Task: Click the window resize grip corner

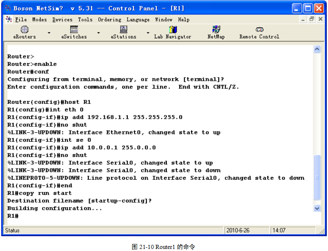Action: 322,231
